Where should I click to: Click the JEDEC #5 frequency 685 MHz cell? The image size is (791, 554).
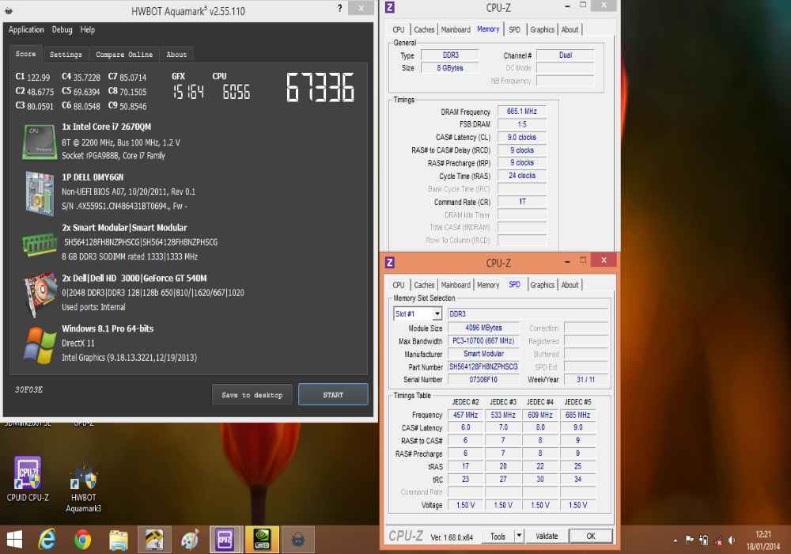click(577, 415)
